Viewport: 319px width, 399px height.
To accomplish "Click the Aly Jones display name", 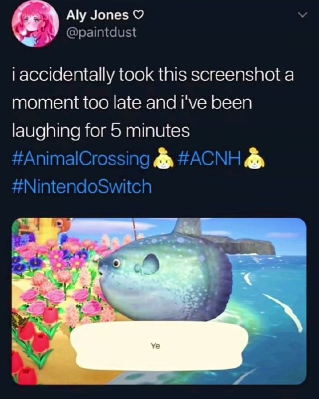I will click(x=97, y=15).
